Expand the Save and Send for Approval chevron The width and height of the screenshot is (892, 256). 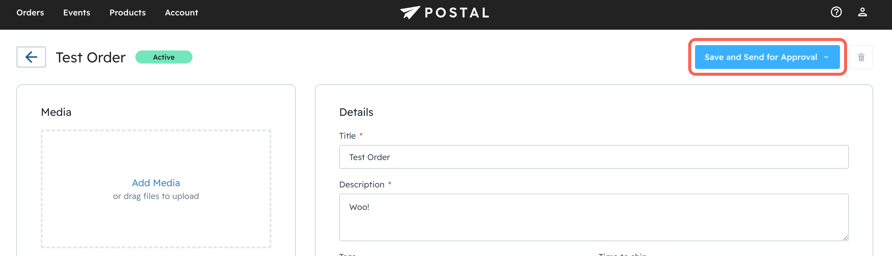click(826, 57)
